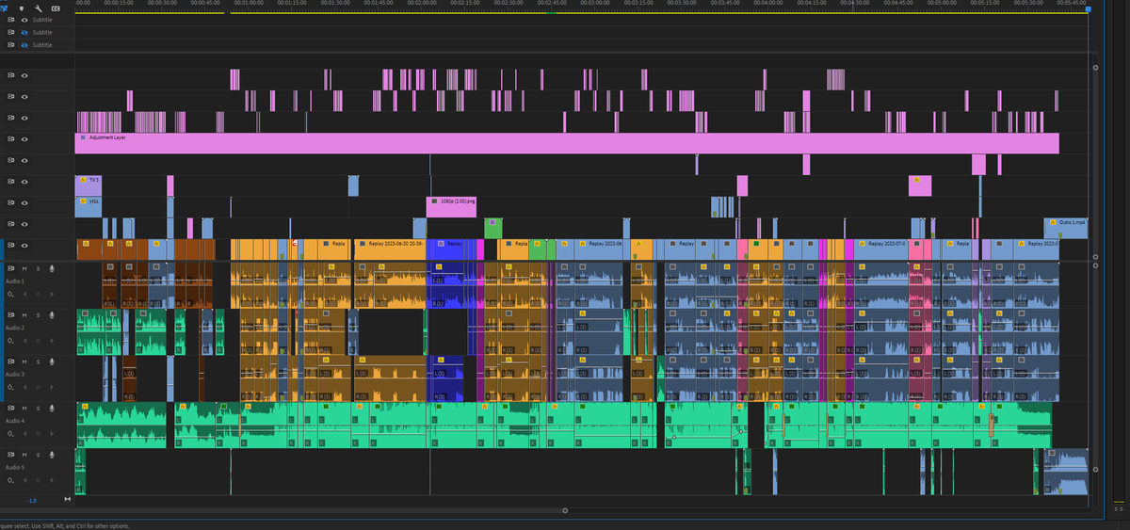This screenshot has width=1130, height=530.
Task: Click the 00:03:00:00 mark on time ruler
Action: pos(595,4)
